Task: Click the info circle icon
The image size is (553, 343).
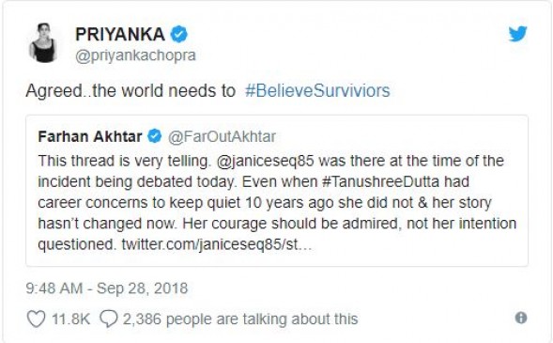Action: pos(521,318)
